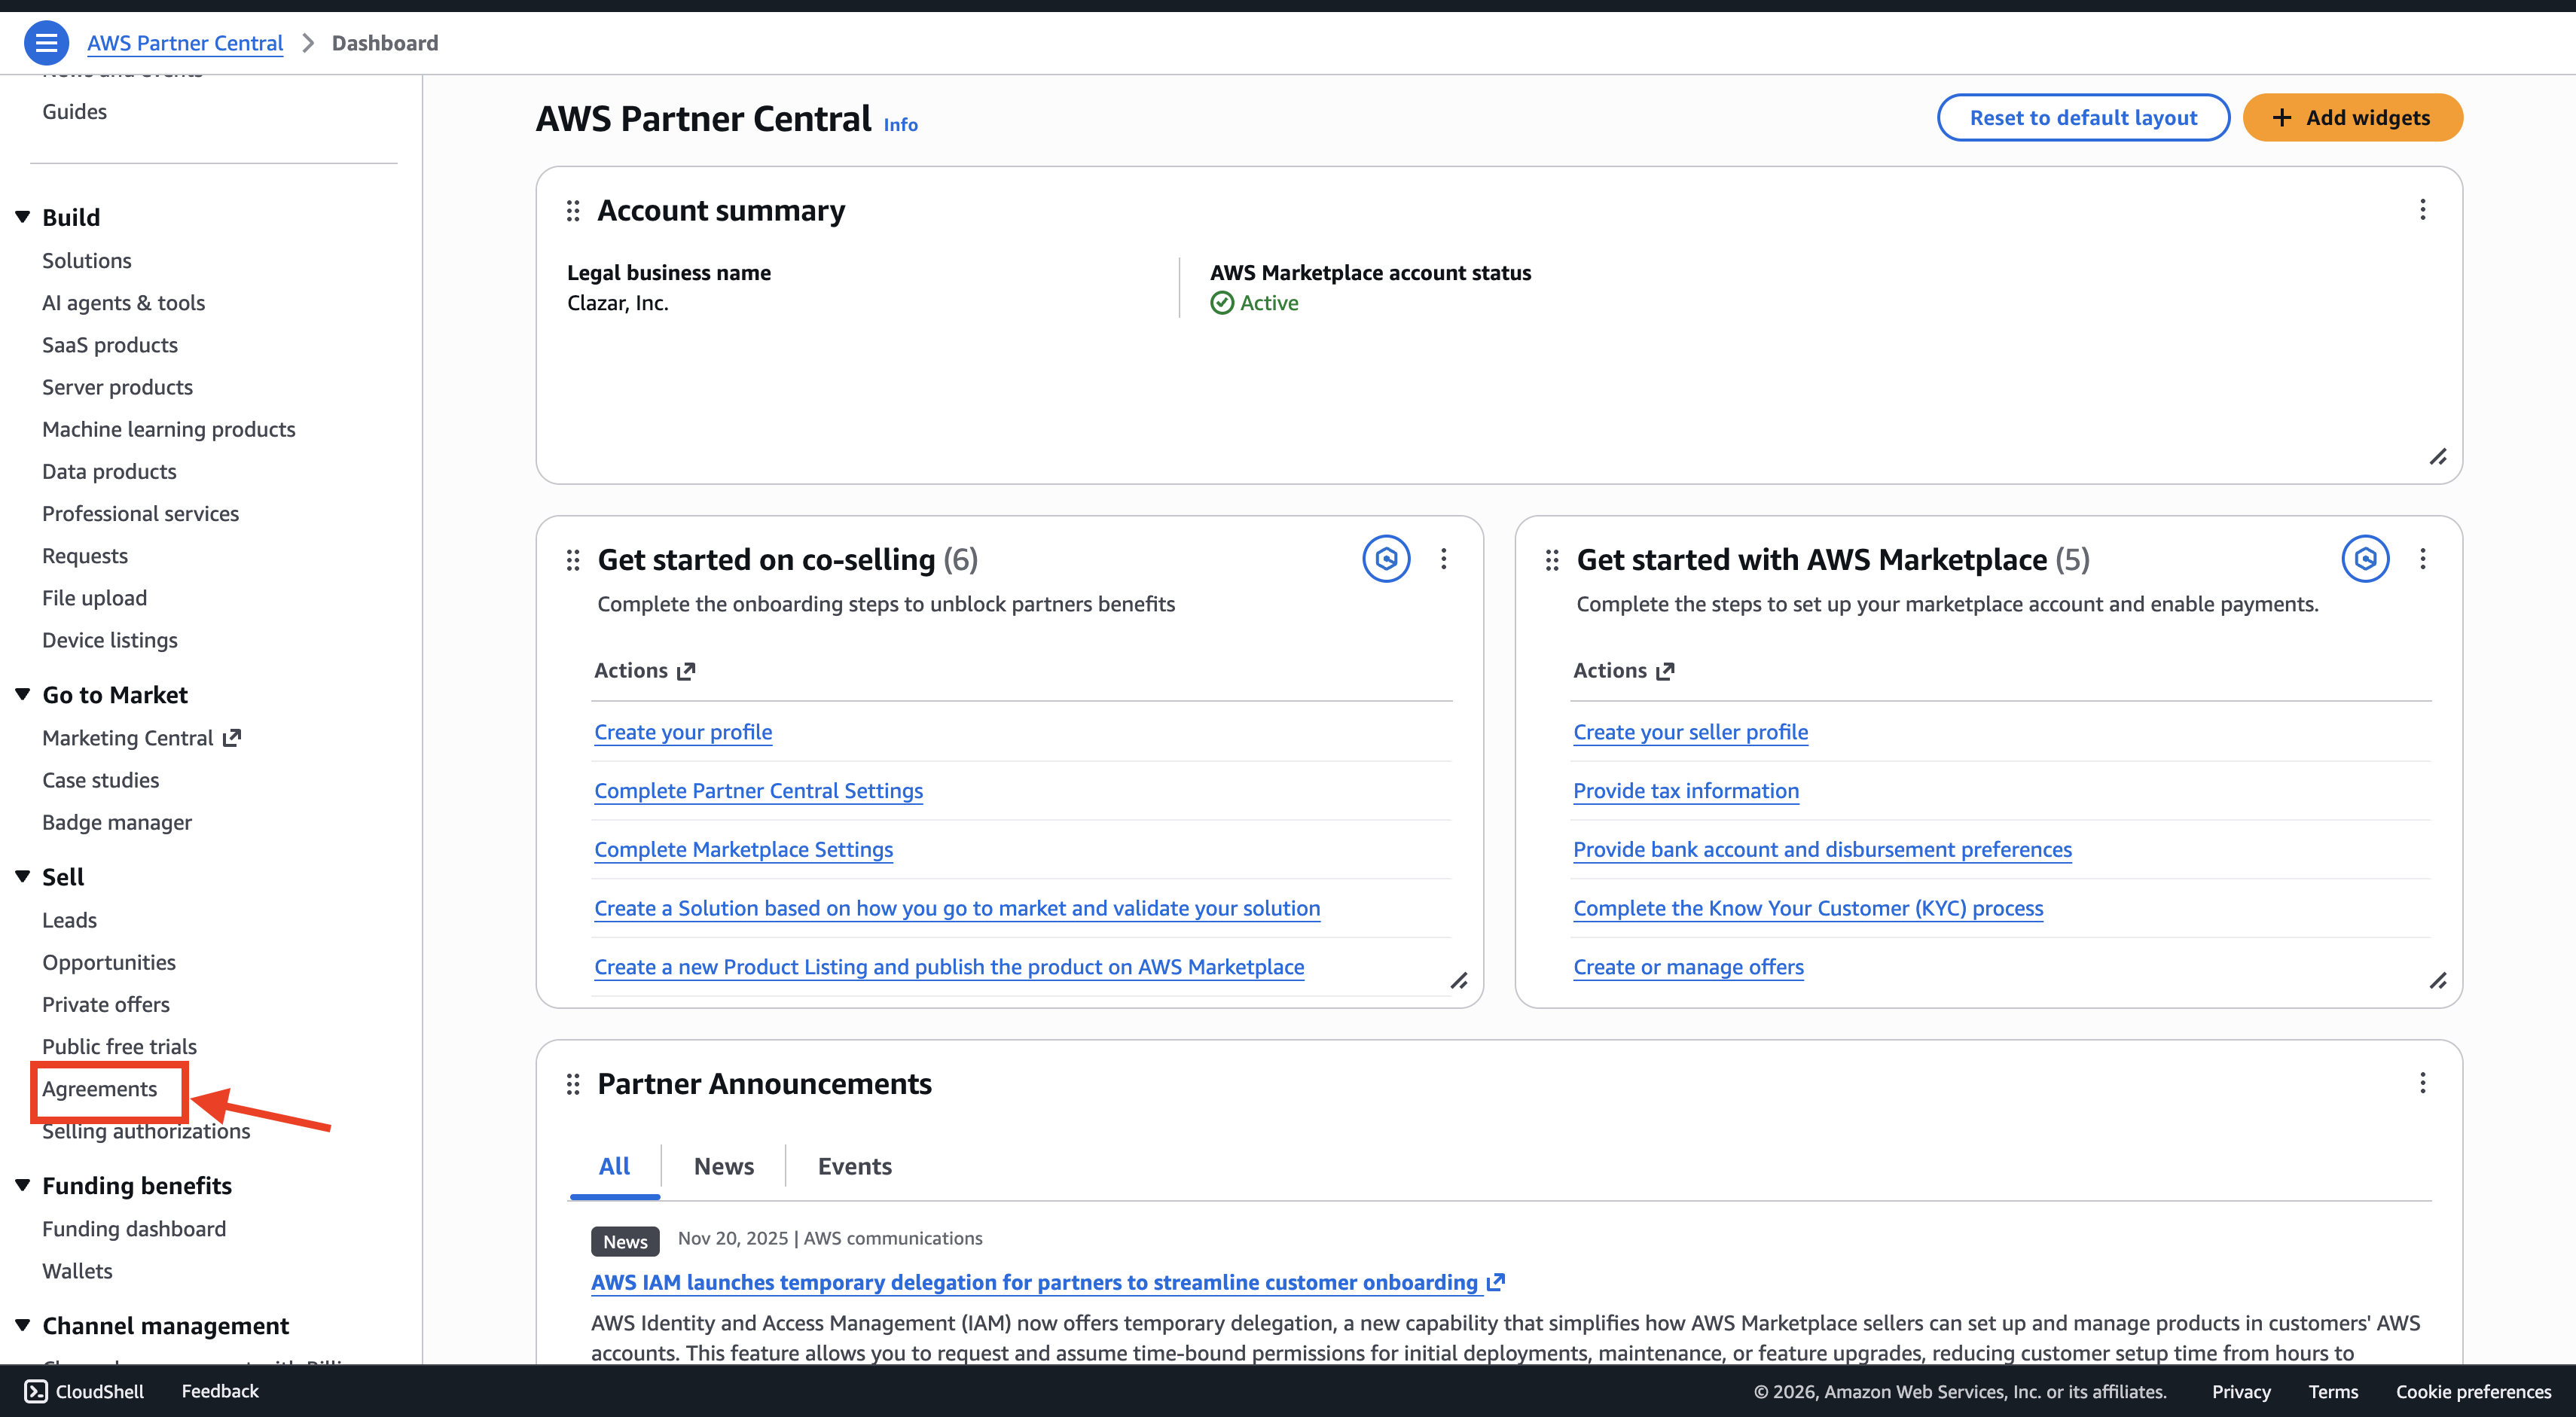This screenshot has width=2576, height=1417.
Task: Click the CloudShell terminal icon
Action: (36, 1391)
